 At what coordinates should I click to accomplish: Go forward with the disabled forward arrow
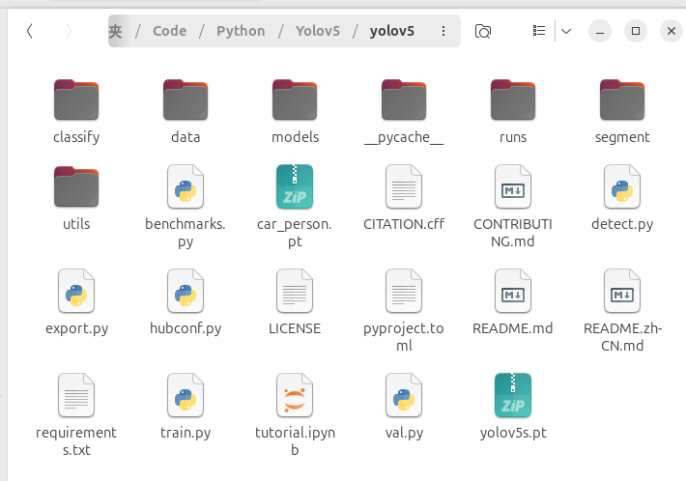[69, 31]
